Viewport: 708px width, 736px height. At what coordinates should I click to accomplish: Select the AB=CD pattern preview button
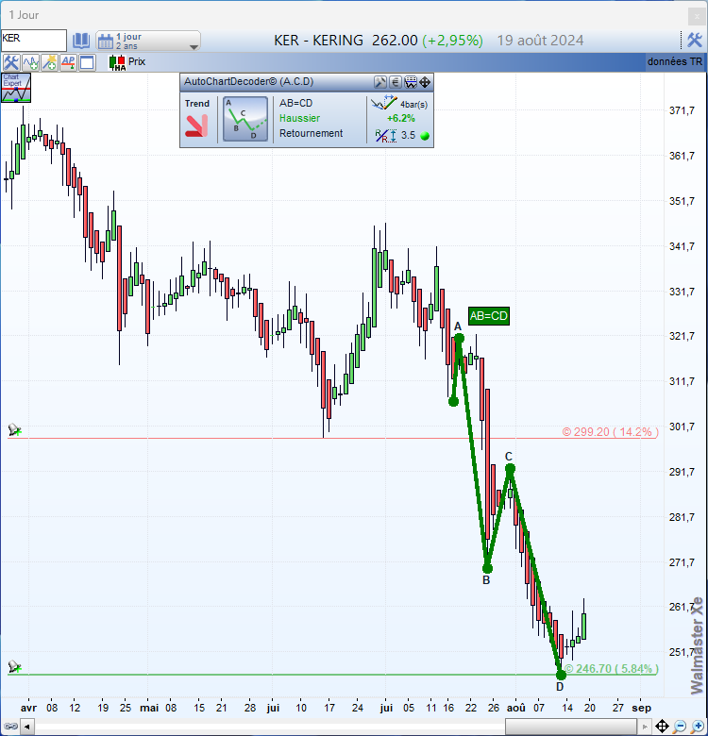click(x=245, y=119)
